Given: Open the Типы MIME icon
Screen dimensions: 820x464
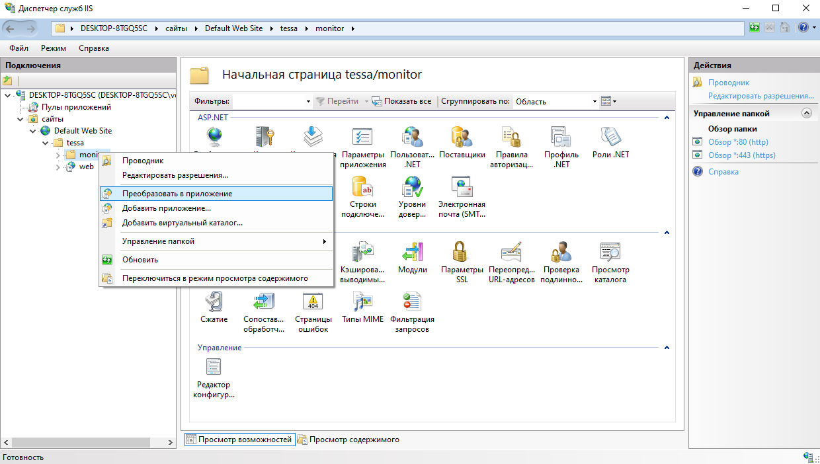Looking at the screenshot, I should click(x=362, y=302).
